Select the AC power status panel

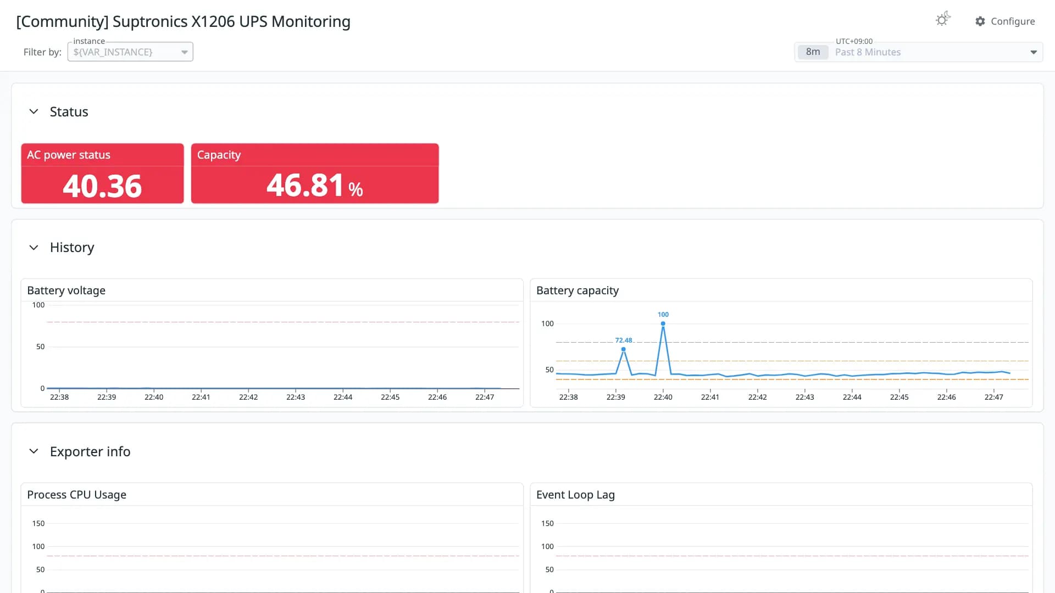click(102, 174)
